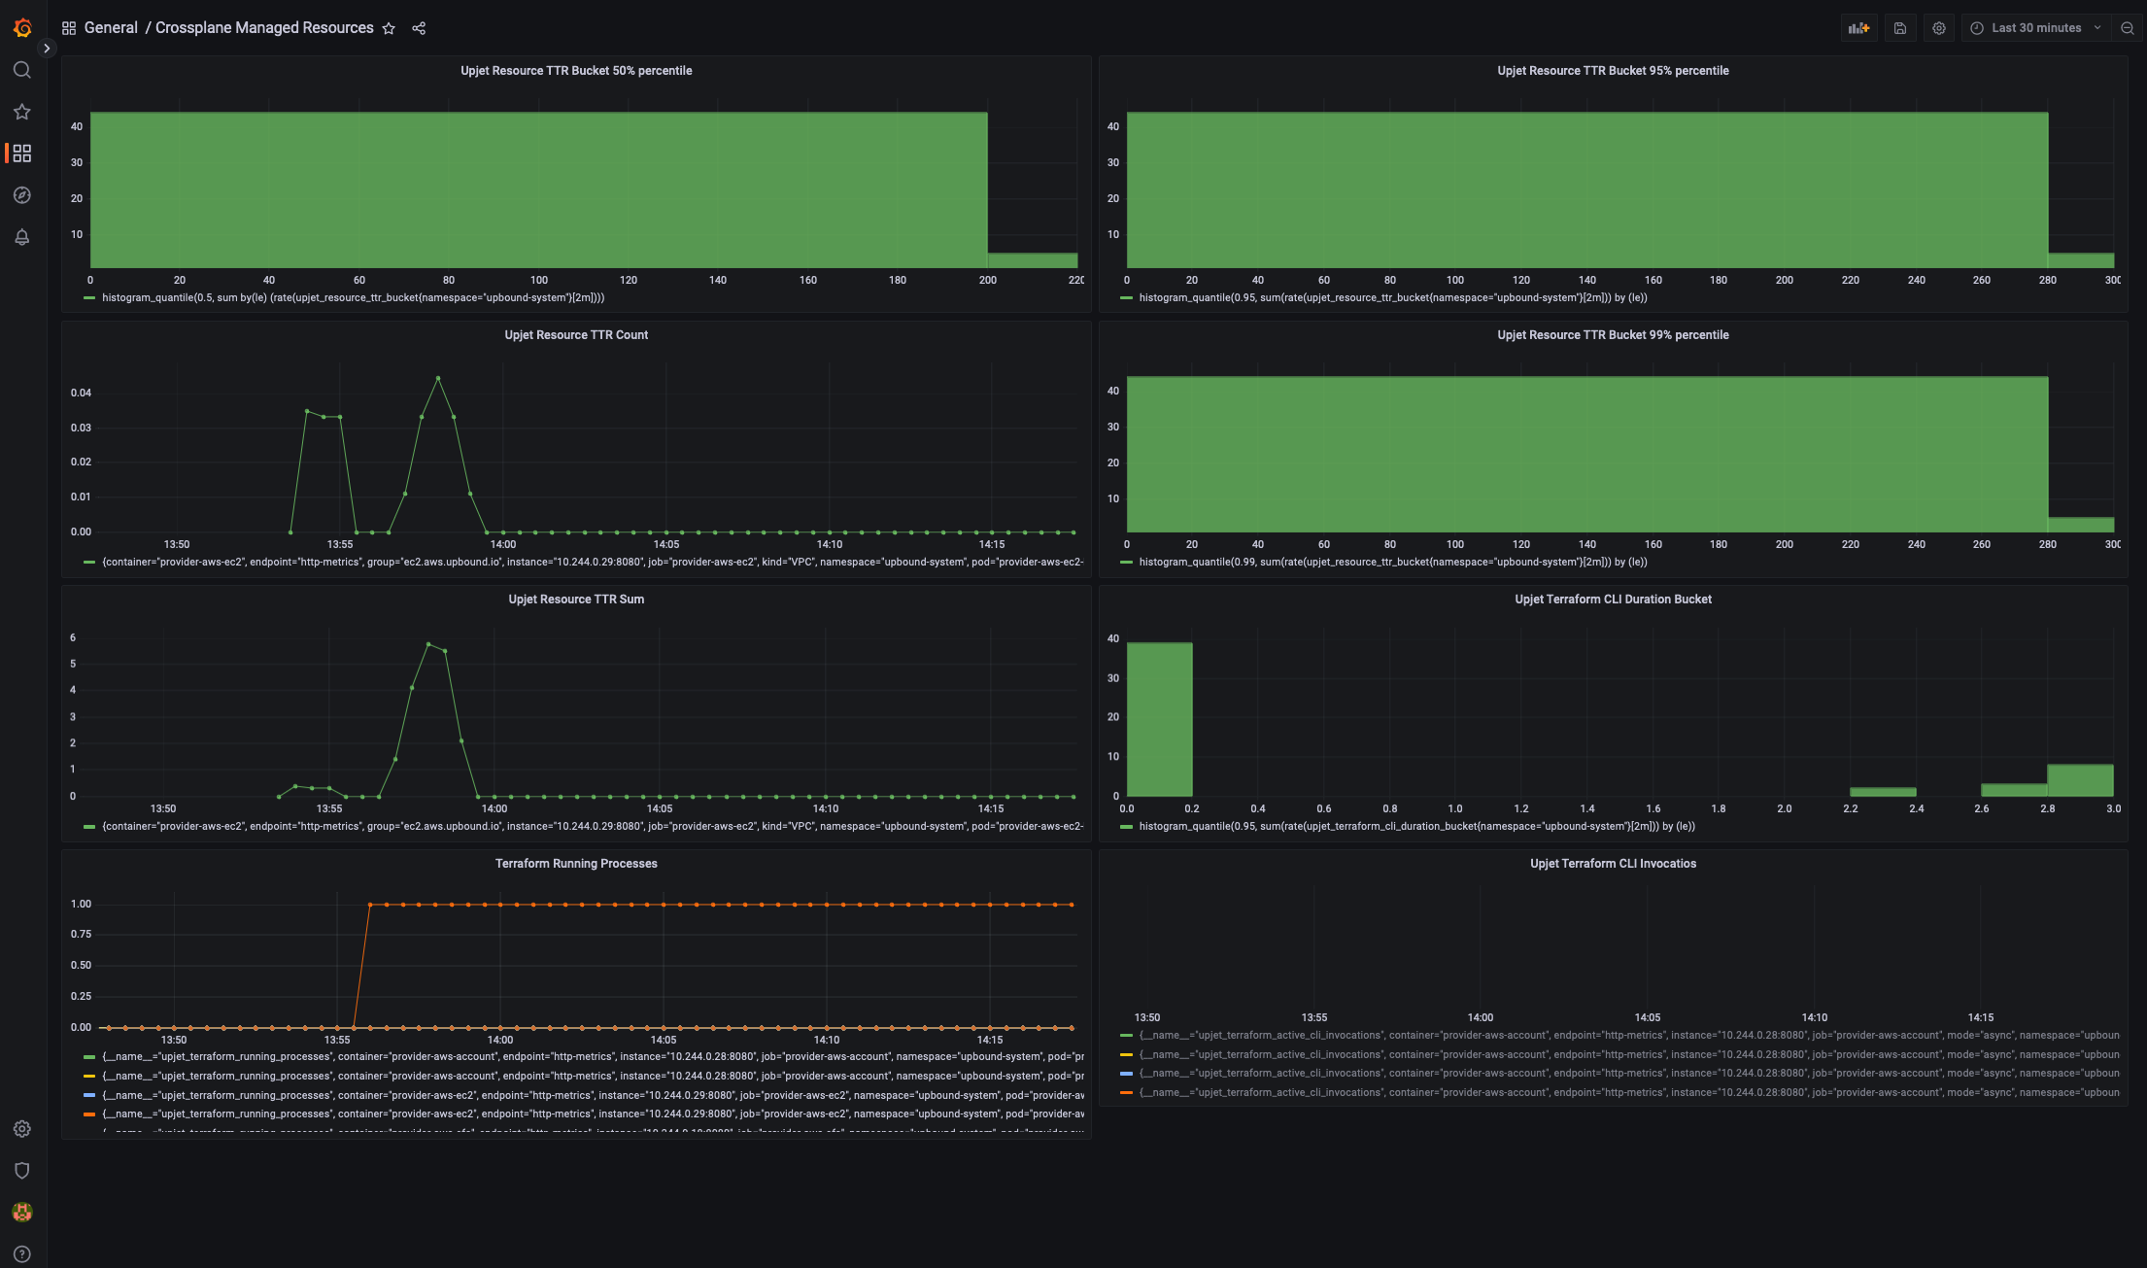Click orange swatch of fourth active_cli_invocations legend

point(1126,1093)
